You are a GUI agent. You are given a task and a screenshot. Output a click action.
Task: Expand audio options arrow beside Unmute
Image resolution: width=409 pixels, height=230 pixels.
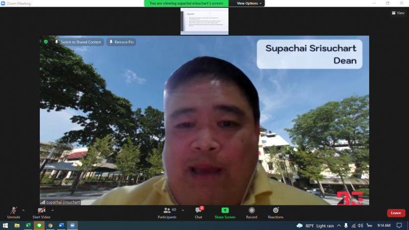pos(24,210)
